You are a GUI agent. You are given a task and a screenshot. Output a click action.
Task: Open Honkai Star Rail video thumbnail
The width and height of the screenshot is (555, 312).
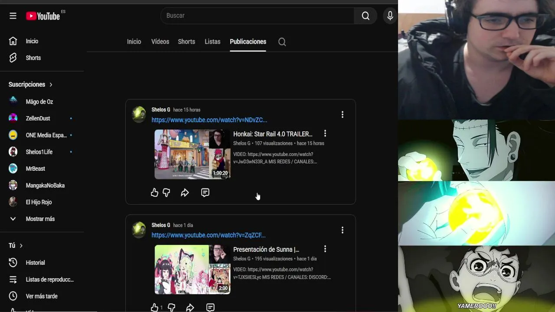193,154
